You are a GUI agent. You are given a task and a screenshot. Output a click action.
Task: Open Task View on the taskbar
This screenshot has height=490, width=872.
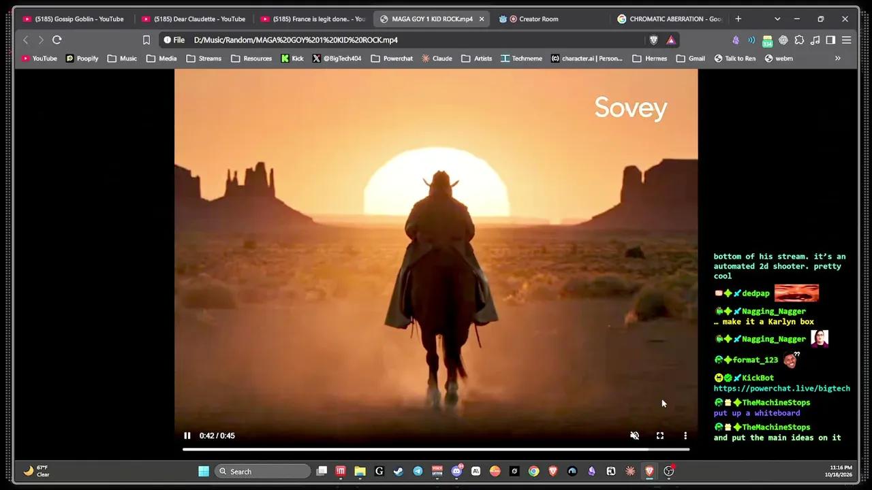click(x=322, y=471)
